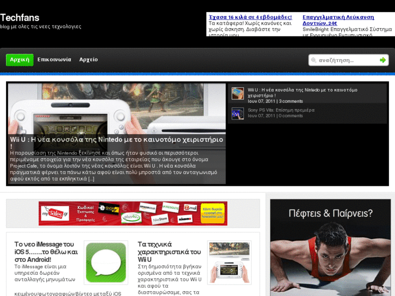Open featured list entry Wii U Η νέα κονσόλα
Screen dimensions: 395x296
coord(302,92)
